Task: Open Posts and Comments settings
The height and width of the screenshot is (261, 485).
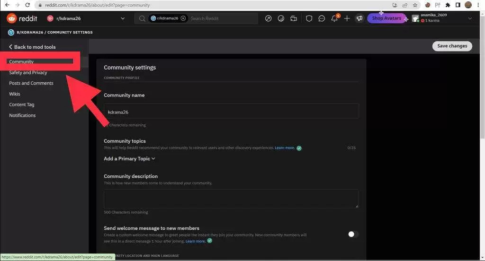Action: (31, 83)
